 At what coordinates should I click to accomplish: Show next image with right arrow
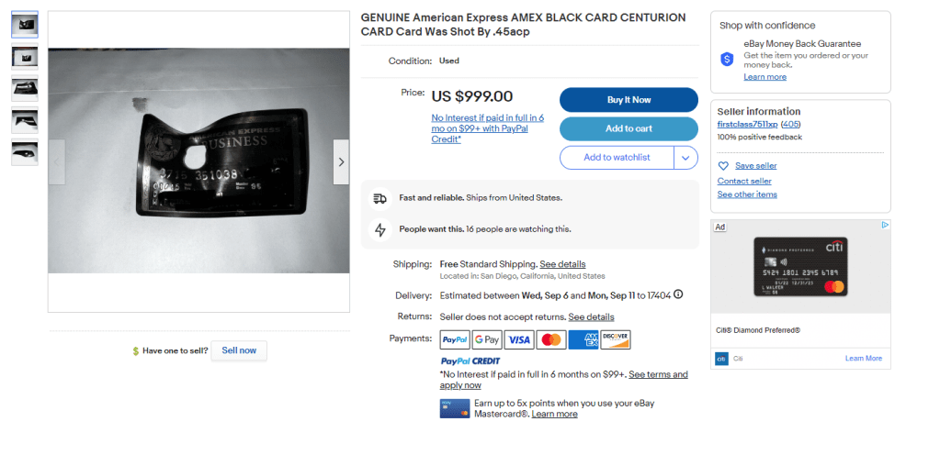click(x=341, y=161)
